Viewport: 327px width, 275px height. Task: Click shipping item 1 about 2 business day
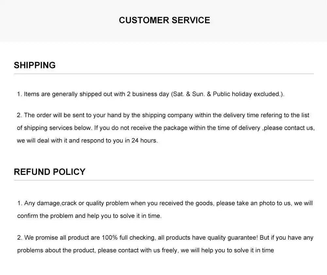tap(150, 94)
